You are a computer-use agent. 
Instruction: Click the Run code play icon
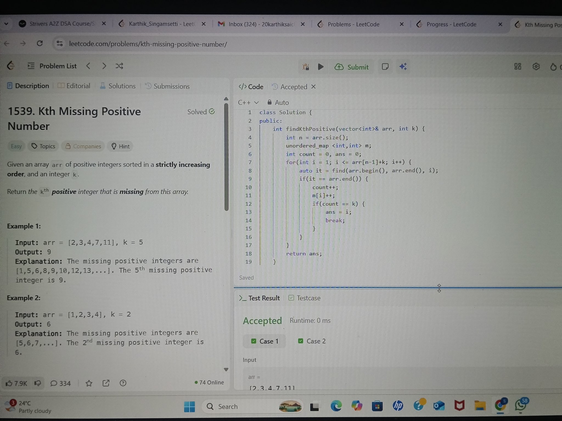pos(321,67)
